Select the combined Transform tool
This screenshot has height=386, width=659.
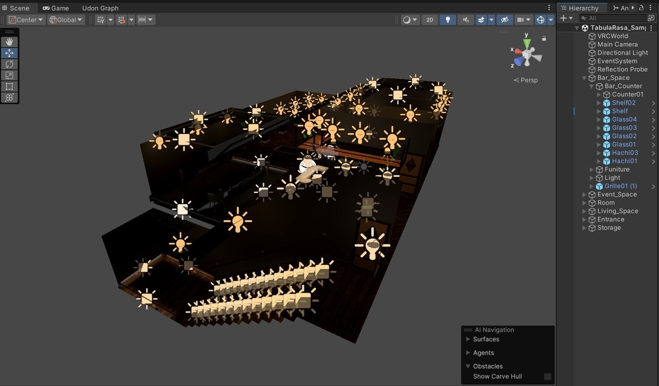pos(9,97)
